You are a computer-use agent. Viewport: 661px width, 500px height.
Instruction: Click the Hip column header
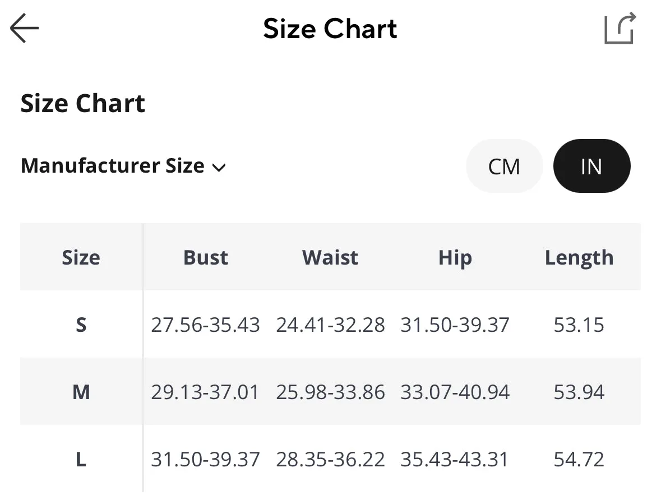tap(455, 258)
